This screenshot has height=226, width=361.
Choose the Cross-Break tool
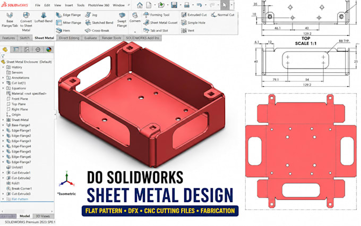point(97,30)
